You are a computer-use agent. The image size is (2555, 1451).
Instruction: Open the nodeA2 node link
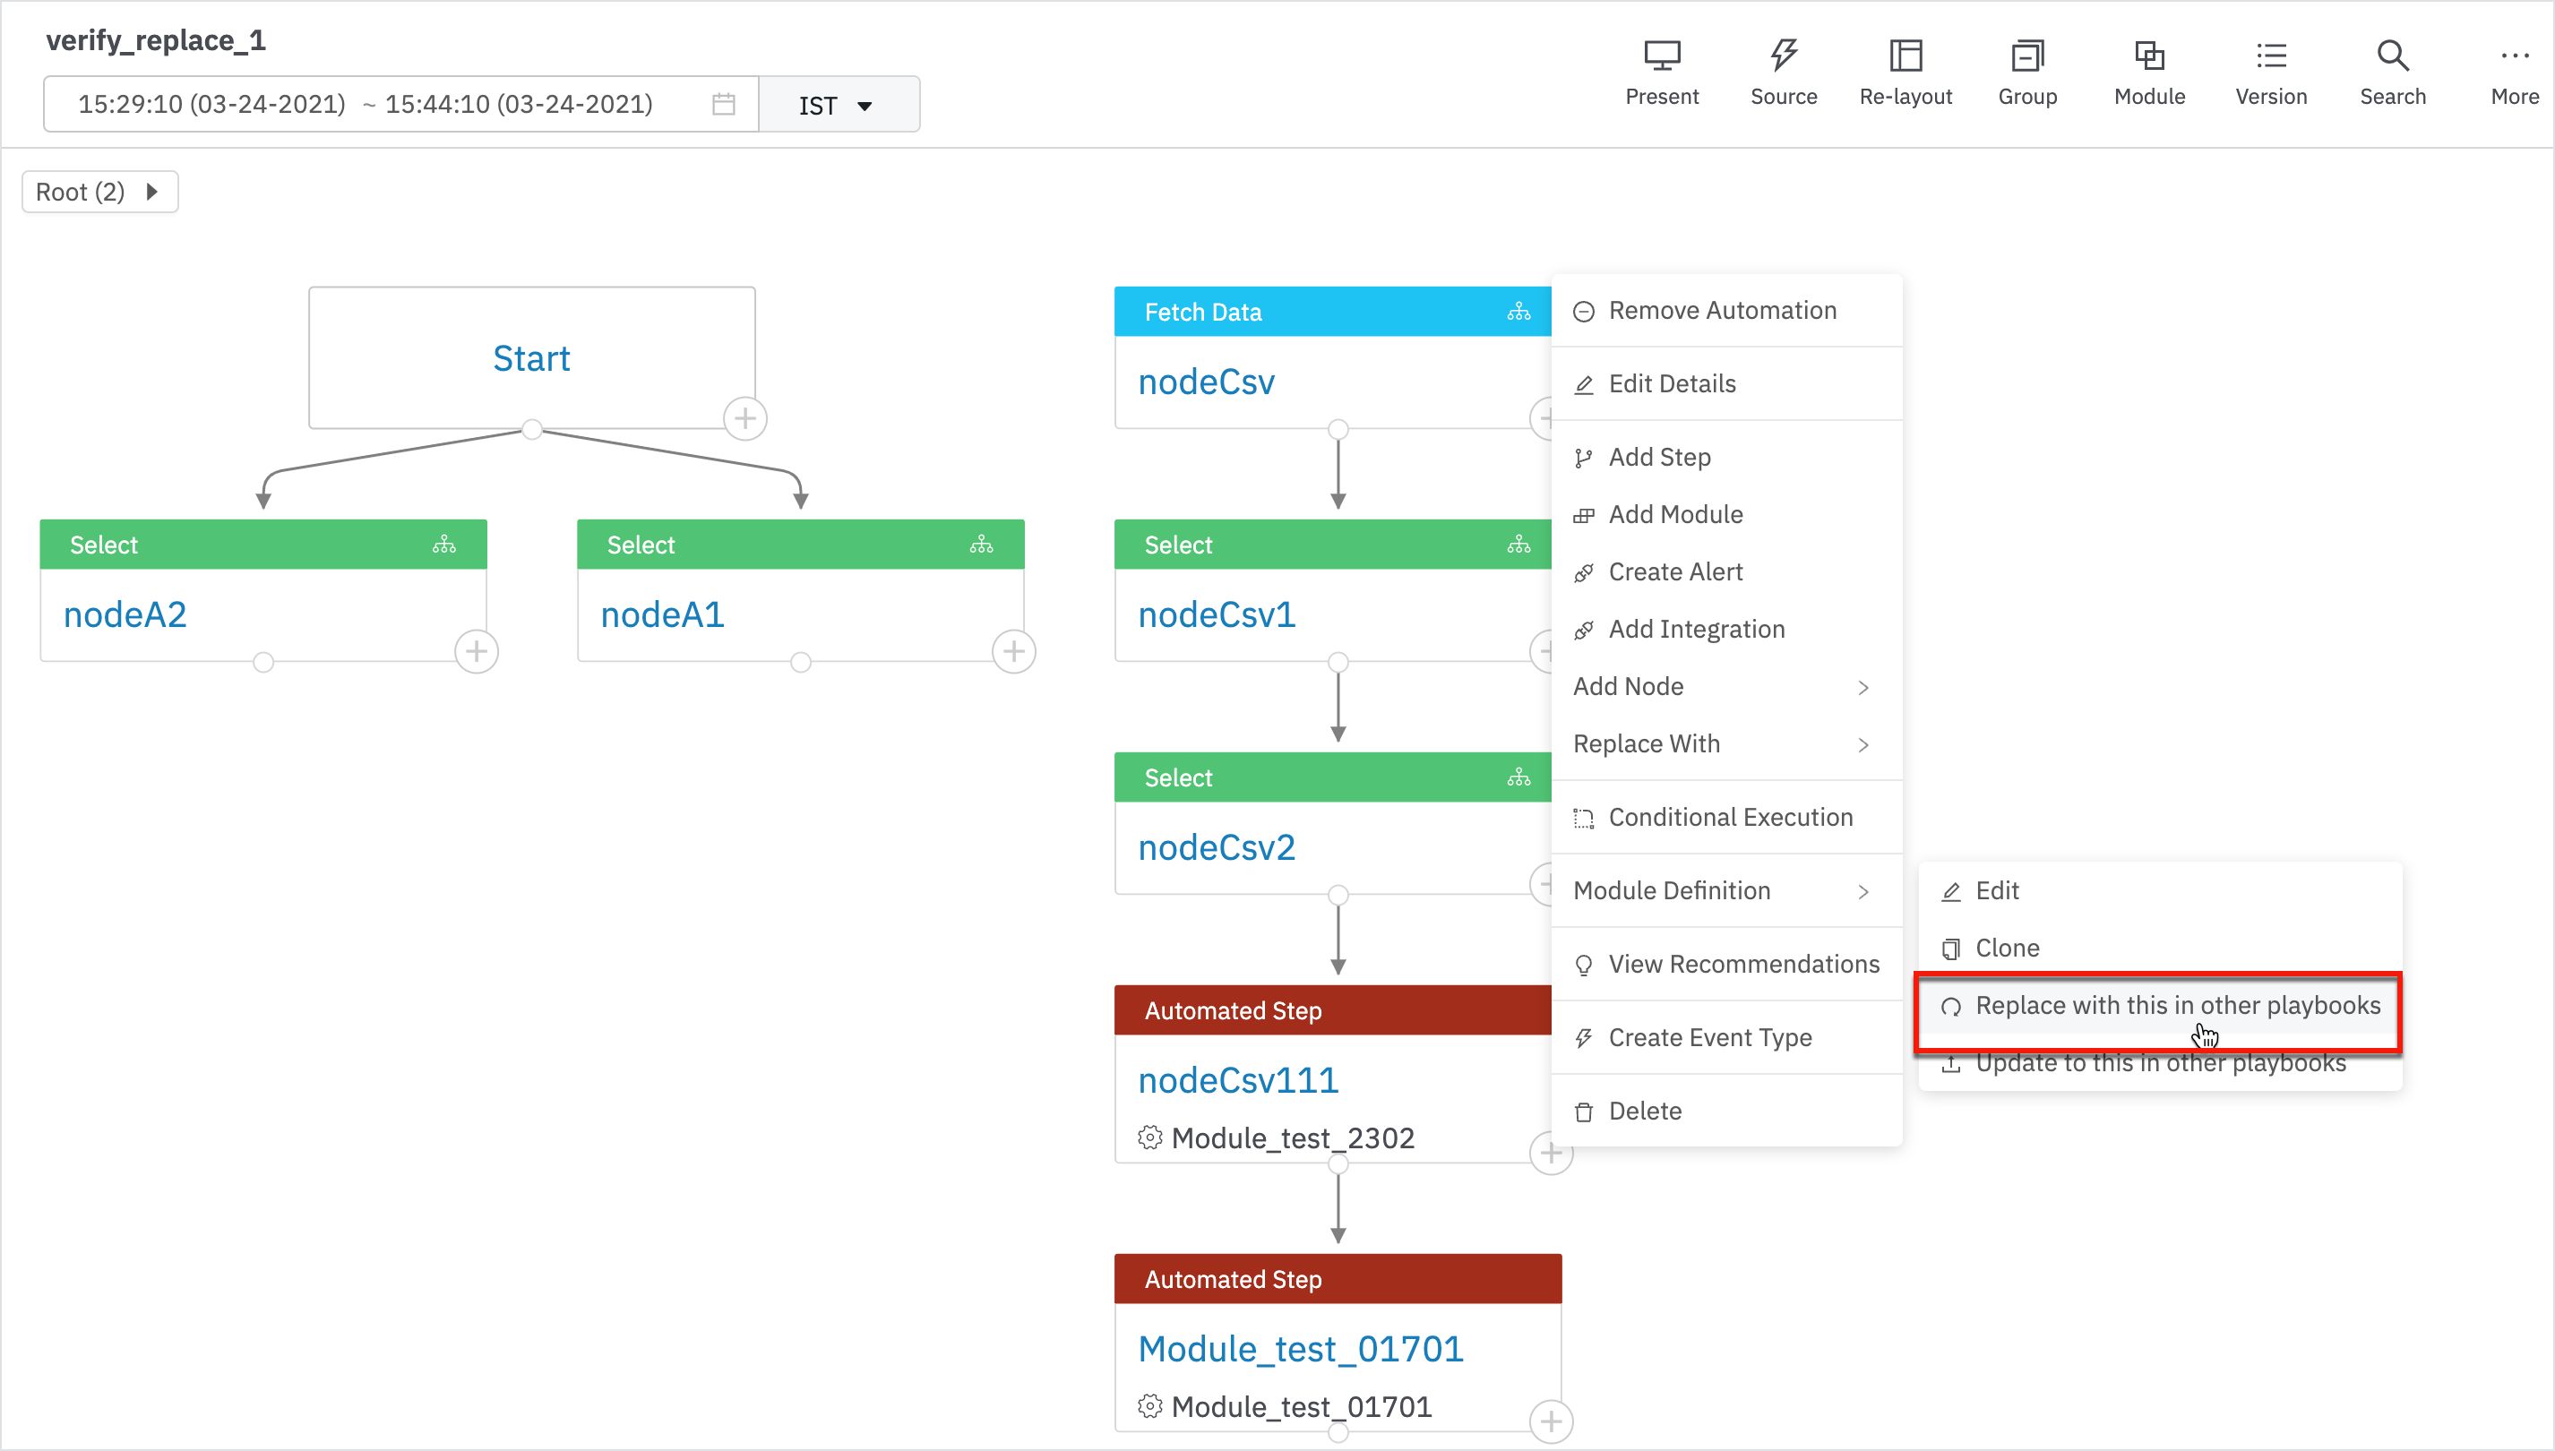[x=125, y=614]
